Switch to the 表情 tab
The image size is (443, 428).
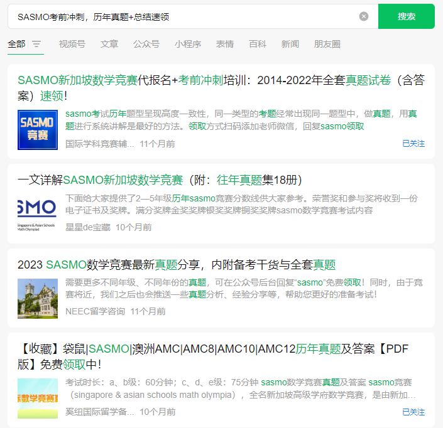click(224, 44)
